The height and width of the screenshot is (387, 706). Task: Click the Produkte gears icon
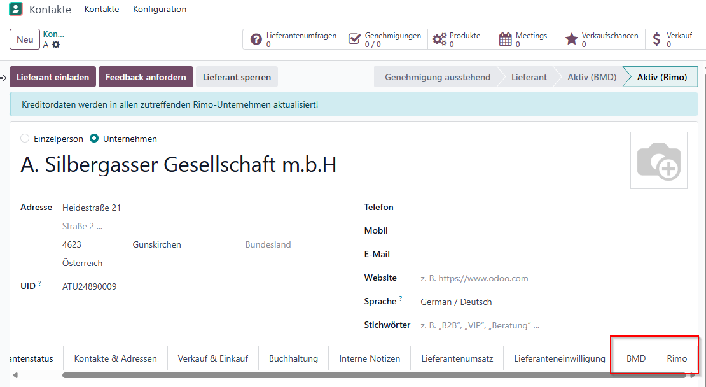[440, 39]
